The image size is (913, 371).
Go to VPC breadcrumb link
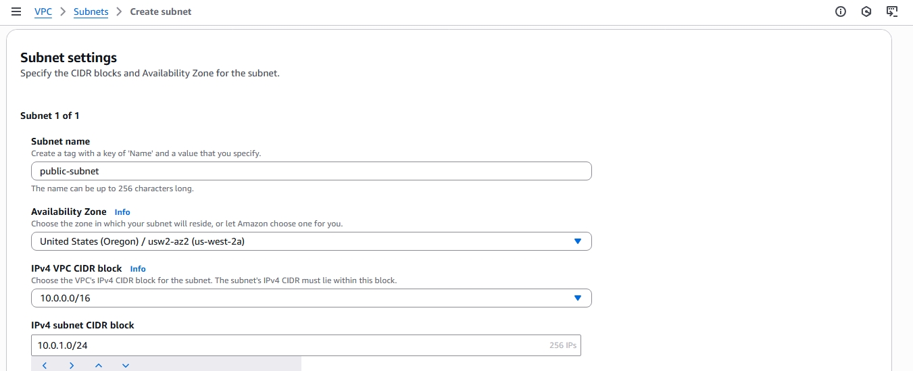pyautogui.click(x=43, y=11)
